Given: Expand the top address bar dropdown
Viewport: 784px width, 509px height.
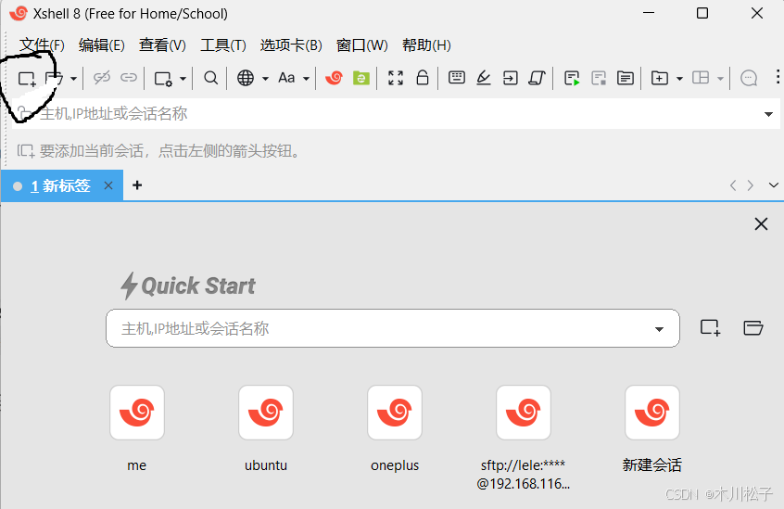Looking at the screenshot, I should coord(768,114).
